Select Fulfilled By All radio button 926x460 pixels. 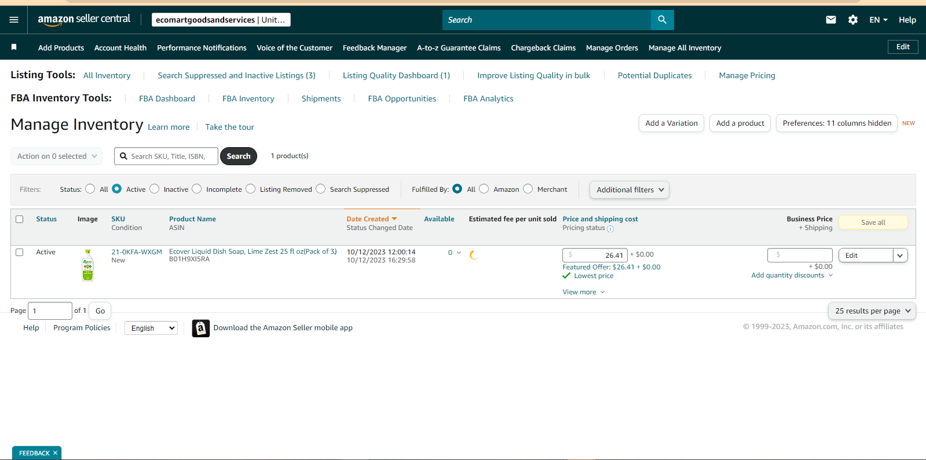(x=457, y=189)
